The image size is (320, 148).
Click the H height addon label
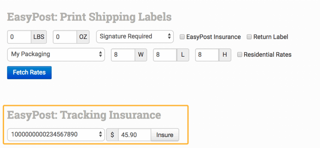(225, 55)
